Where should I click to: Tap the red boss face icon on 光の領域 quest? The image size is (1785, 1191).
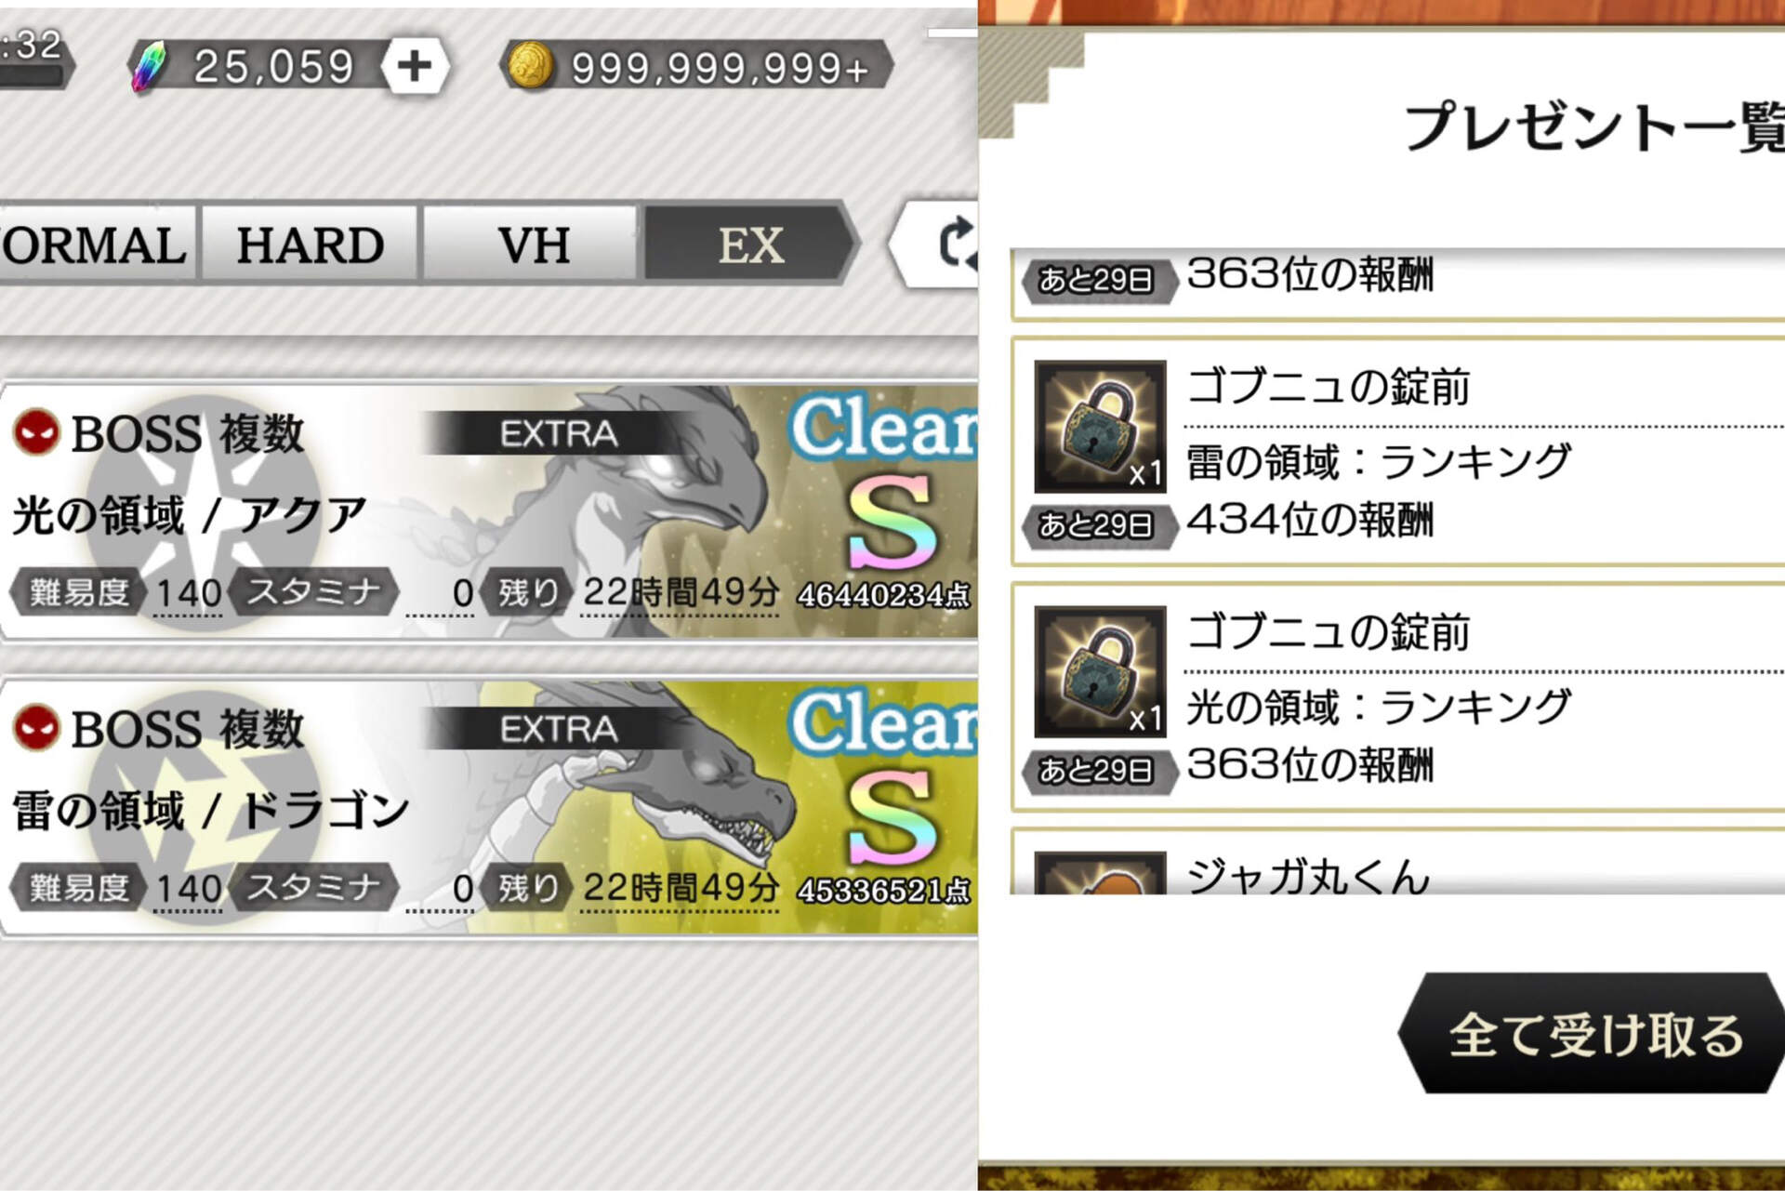tap(37, 432)
